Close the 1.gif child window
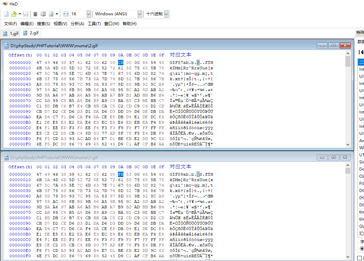 (x=345, y=157)
